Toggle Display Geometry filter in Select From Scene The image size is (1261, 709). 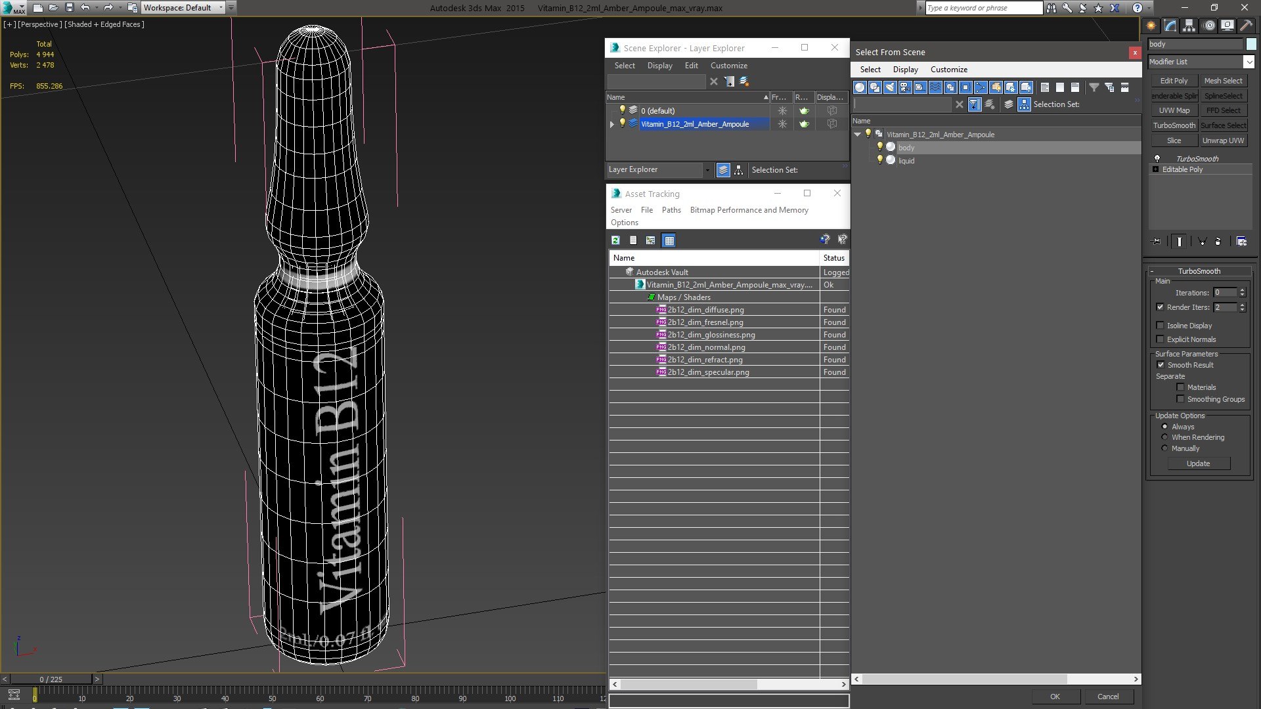pyautogui.click(x=860, y=87)
